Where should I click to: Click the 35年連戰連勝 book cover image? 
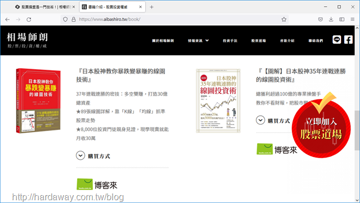pos(218,101)
